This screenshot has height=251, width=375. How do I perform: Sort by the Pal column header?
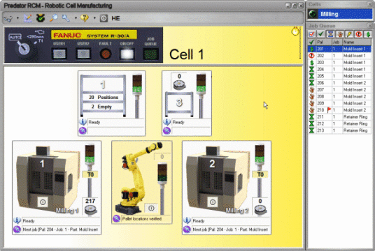(324, 43)
